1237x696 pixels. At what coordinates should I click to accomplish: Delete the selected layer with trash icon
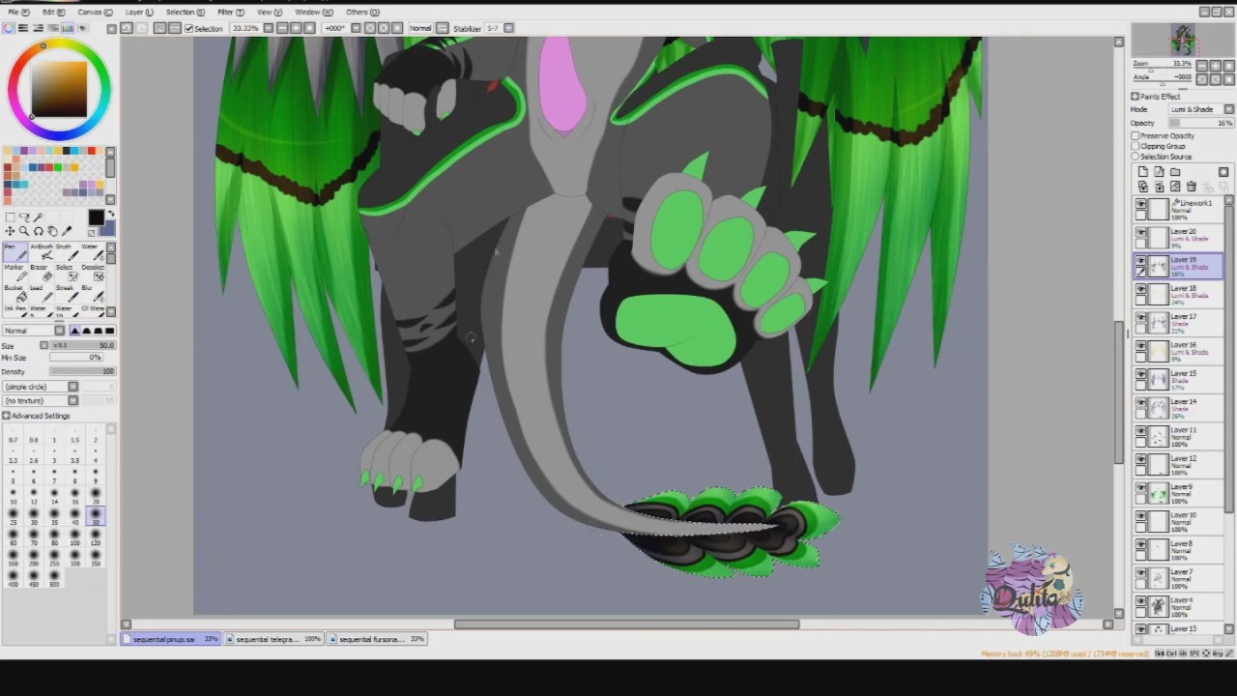coord(1191,187)
